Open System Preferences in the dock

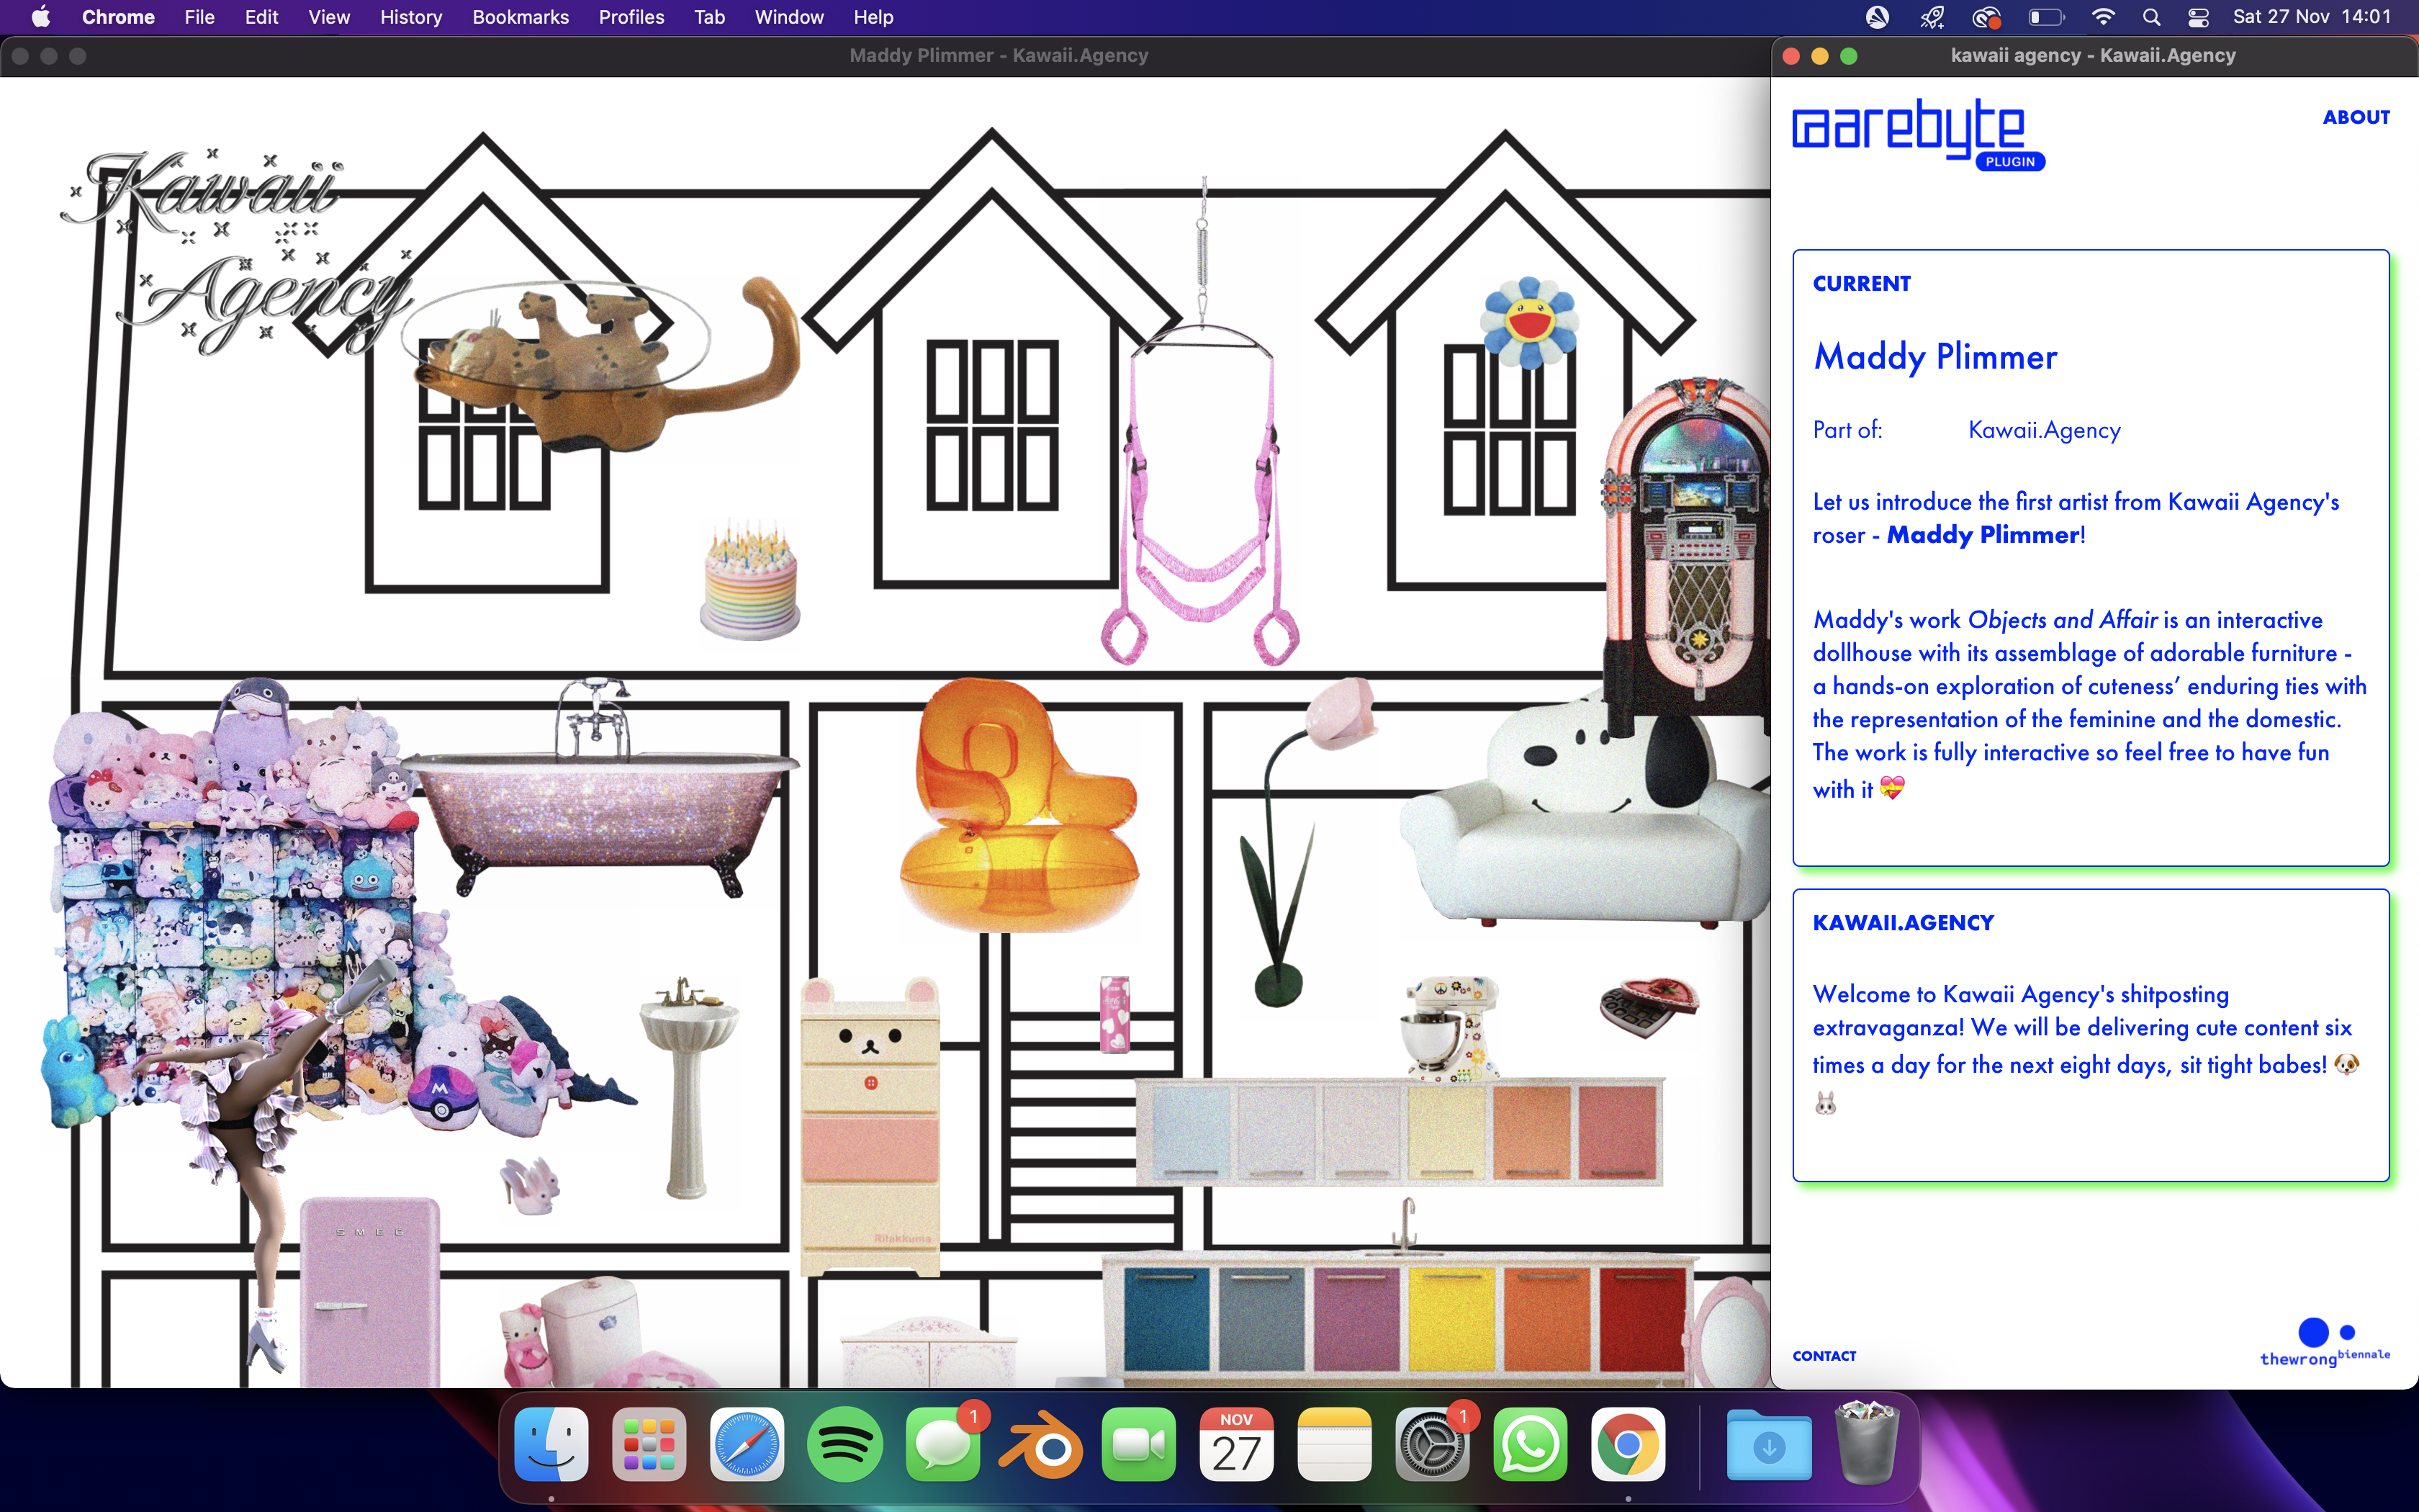[1433, 1444]
